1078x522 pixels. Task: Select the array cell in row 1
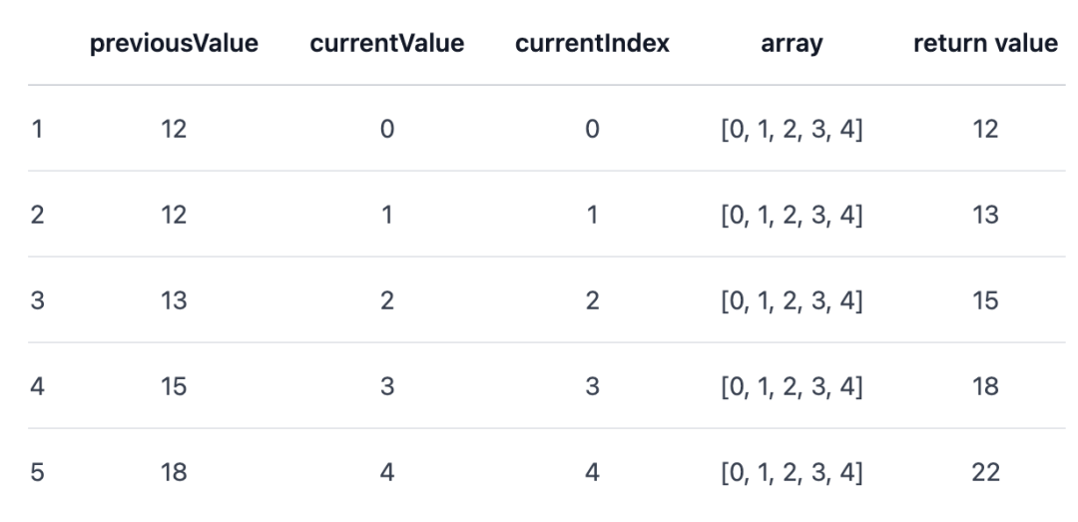(x=791, y=129)
